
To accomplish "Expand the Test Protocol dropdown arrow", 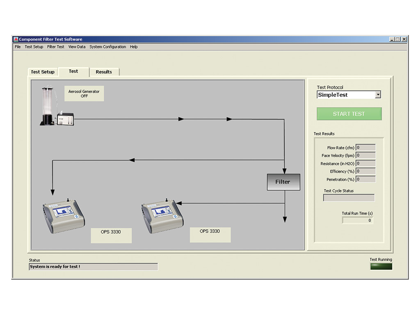I will 378,95.
